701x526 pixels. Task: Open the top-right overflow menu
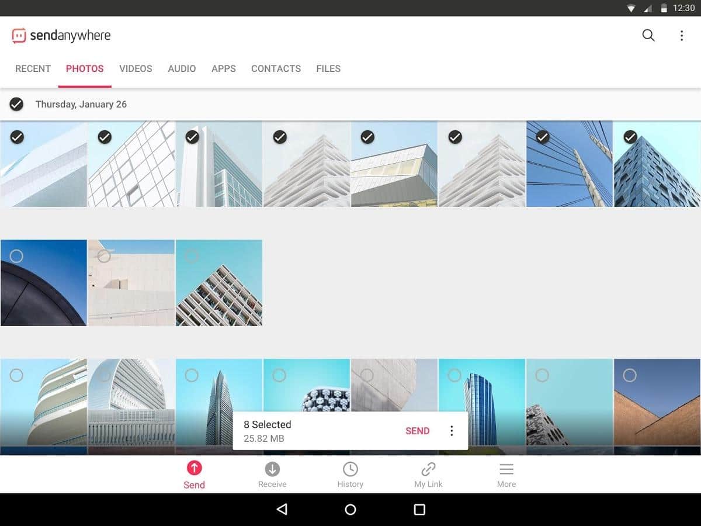click(681, 36)
